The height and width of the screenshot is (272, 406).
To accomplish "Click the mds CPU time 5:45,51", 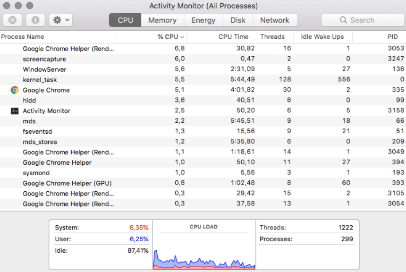I will [x=243, y=121].
